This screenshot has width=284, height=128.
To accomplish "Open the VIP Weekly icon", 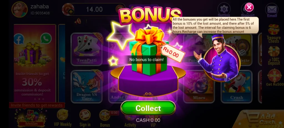I will point(63,118).
